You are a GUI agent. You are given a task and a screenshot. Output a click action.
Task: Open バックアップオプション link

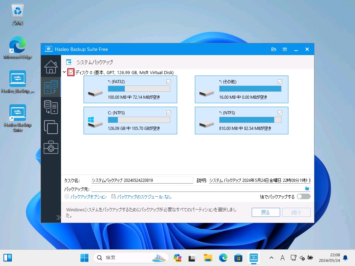(88, 197)
